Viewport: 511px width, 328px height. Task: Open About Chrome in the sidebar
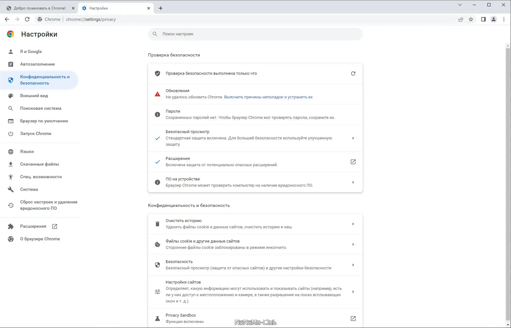point(40,239)
